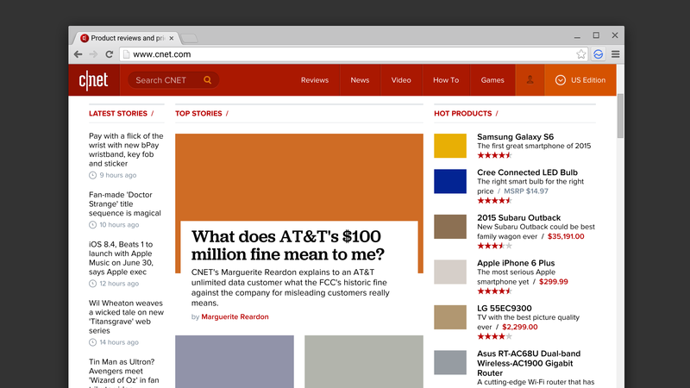Close the Product reviews tab

171,38
